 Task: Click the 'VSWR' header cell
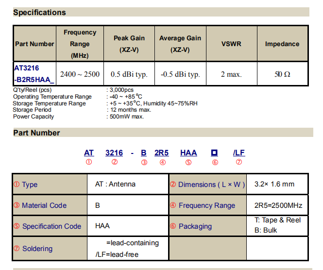point(231,44)
